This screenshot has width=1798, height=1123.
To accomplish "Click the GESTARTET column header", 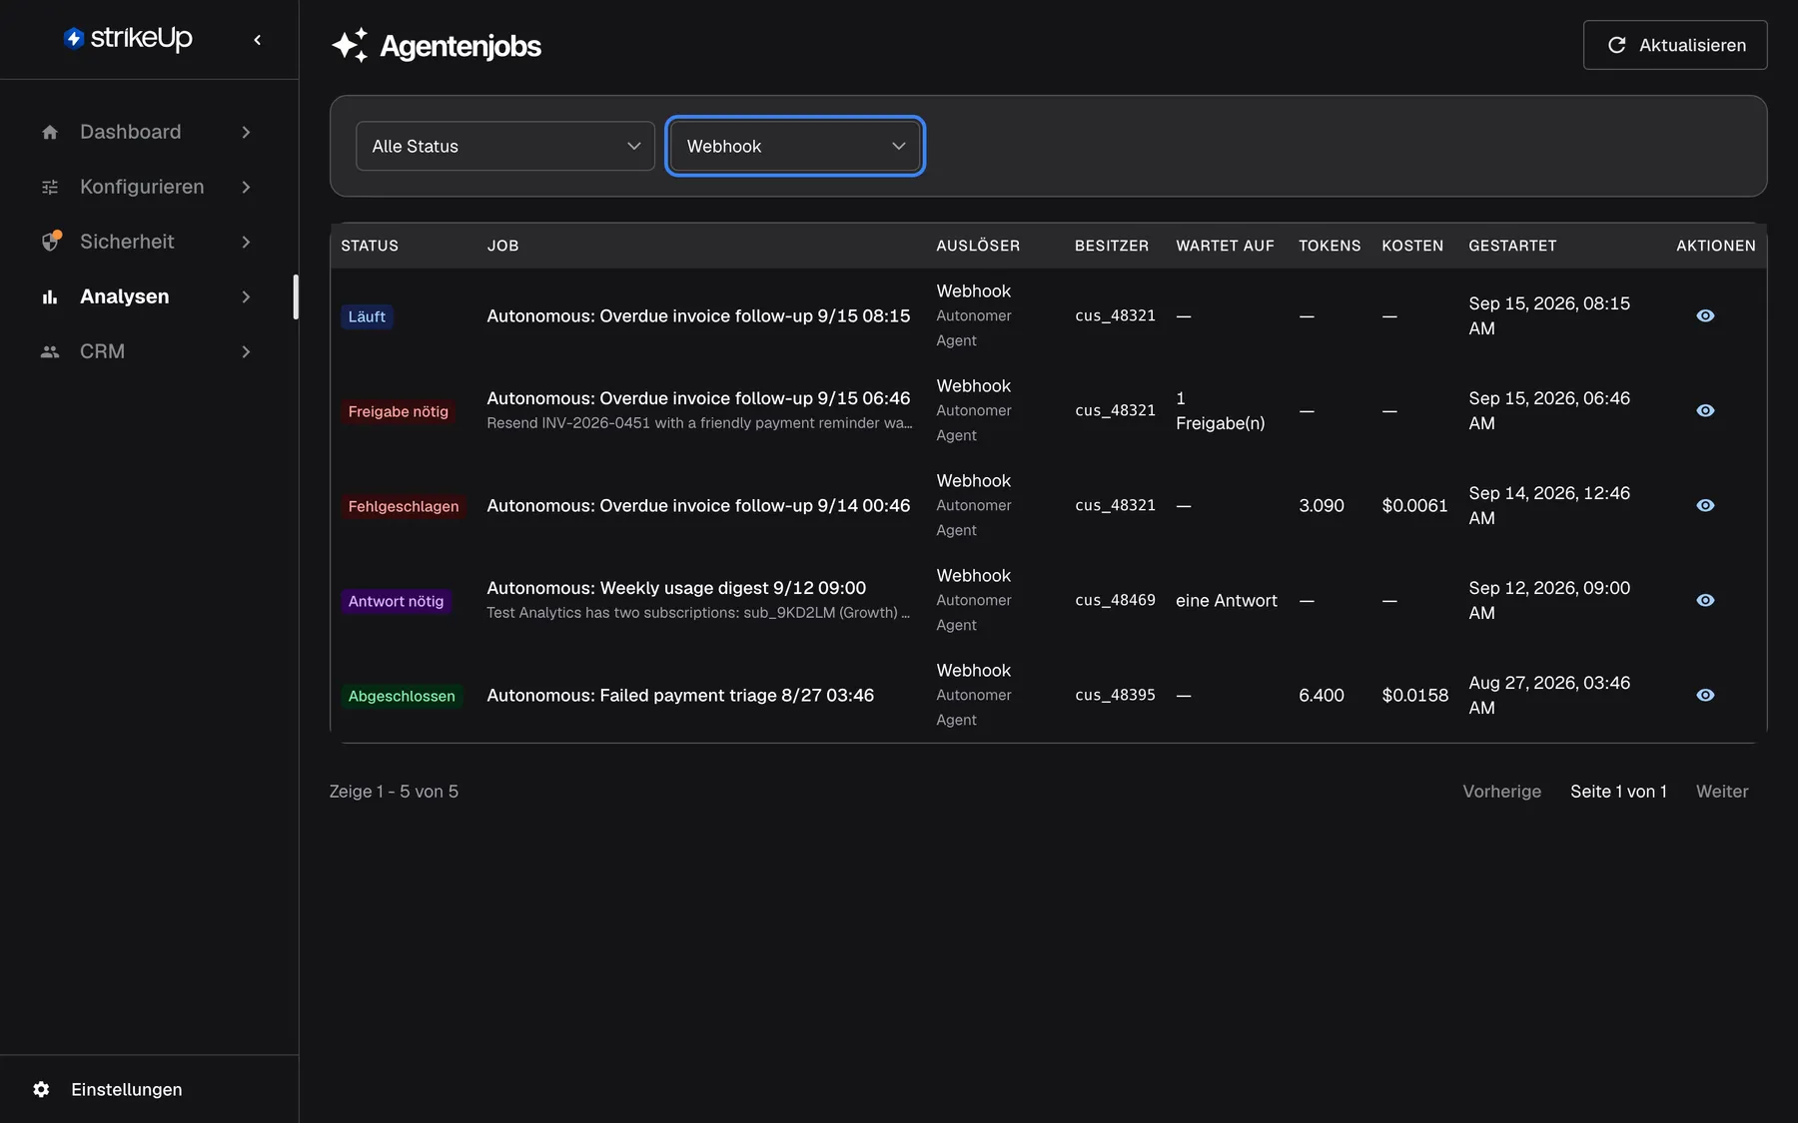I will 1512,246.
